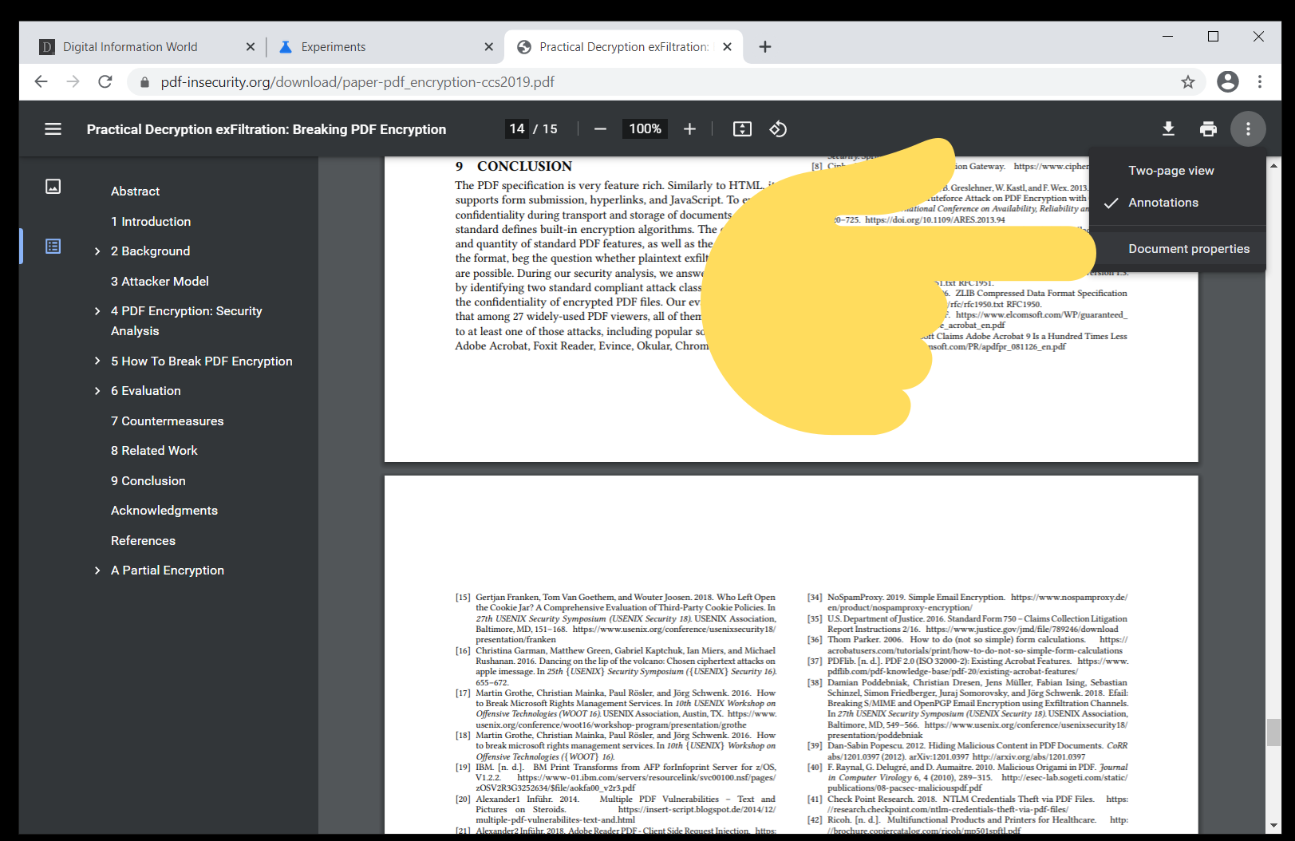Image resolution: width=1295 pixels, height=841 pixels.
Task: Print the current document
Action: [x=1208, y=128]
